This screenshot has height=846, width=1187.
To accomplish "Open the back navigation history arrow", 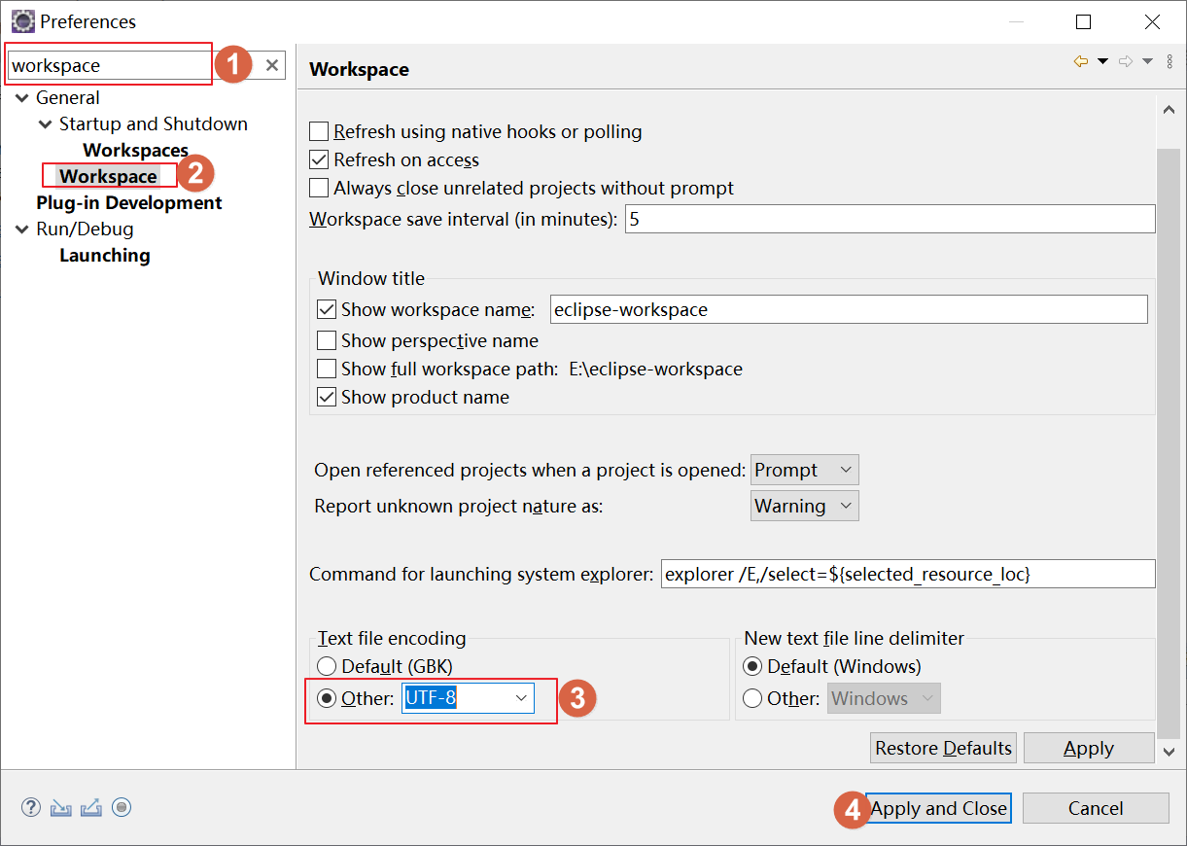I will (1102, 62).
